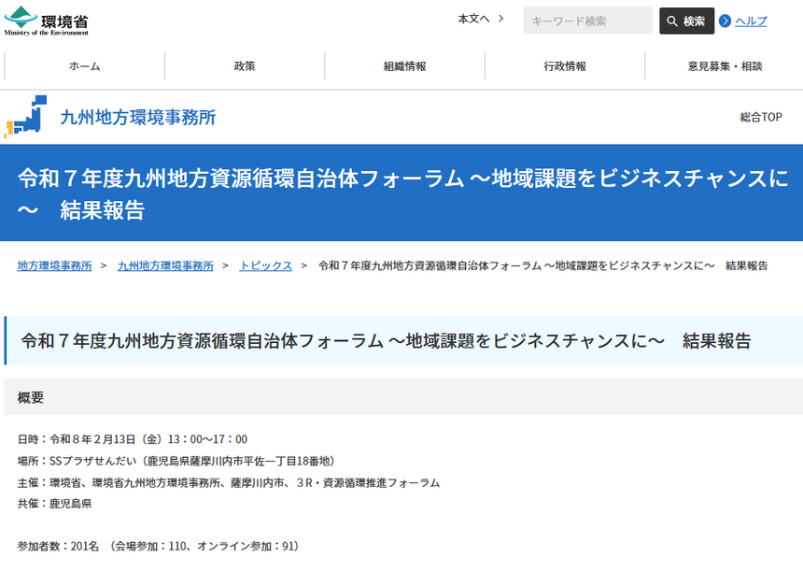The image size is (803, 586).
Task: Skip to content via 本文へ link
Action: tap(473, 19)
